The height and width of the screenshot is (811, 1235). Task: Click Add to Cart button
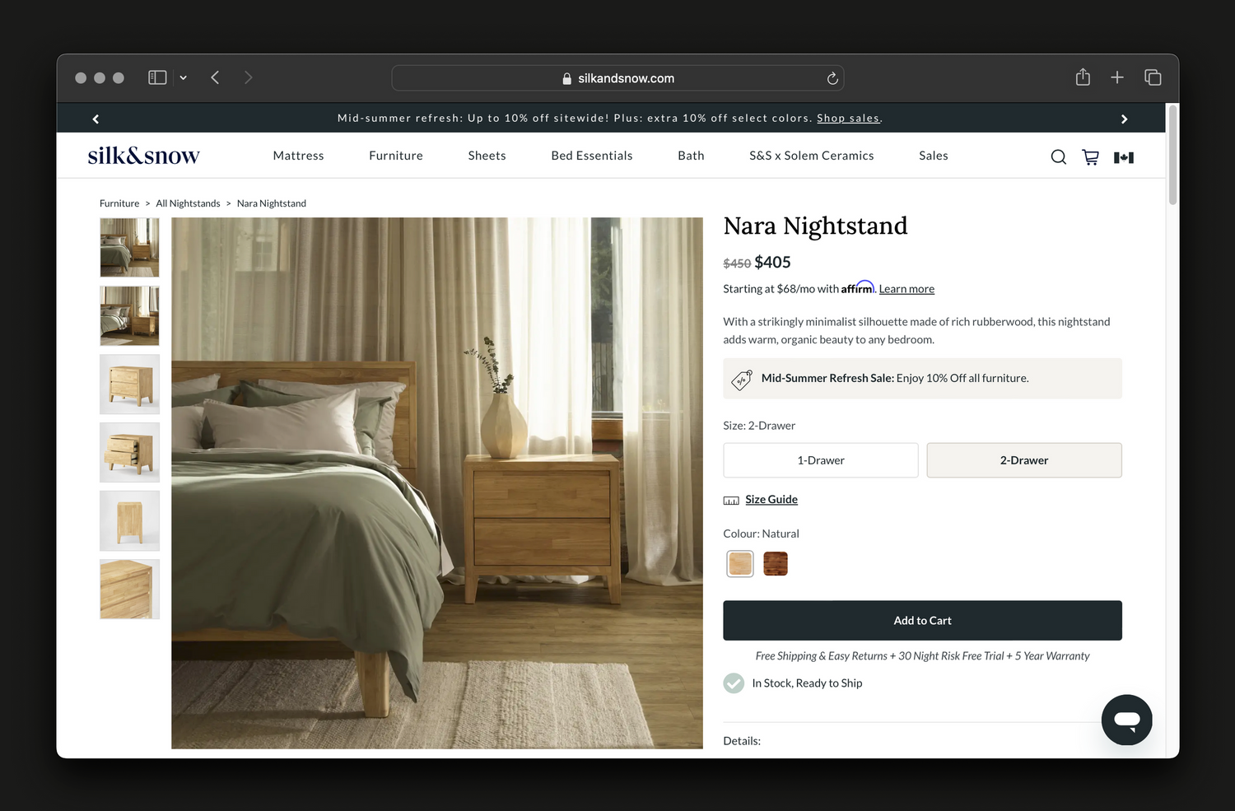(x=922, y=620)
